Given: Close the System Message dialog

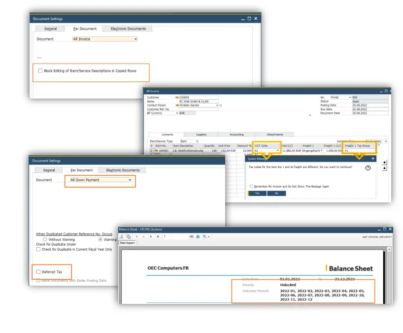Looking at the screenshot, I should pos(372,159).
